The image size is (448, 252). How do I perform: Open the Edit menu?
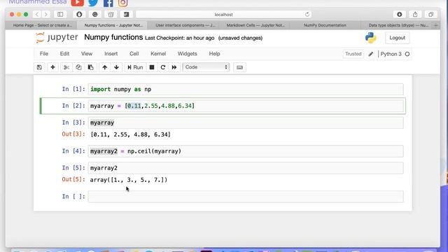(64, 54)
